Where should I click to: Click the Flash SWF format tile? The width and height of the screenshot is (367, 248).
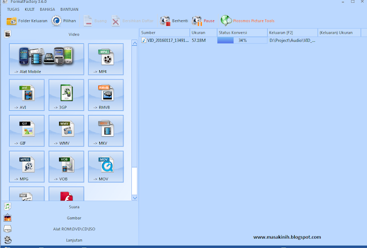67,194
